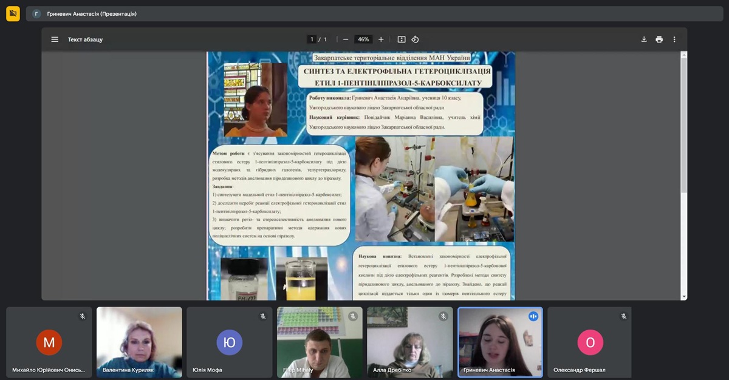Click the muted mic on Юлія Мофа tile
Image resolution: width=729 pixels, height=380 pixels.
[262, 316]
